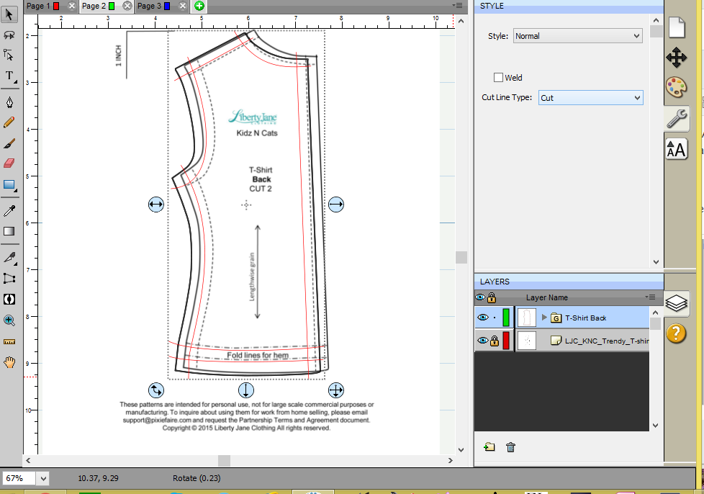Select the Ruler measure tool
Viewport: 704px width, 494px height.
pos(10,341)
